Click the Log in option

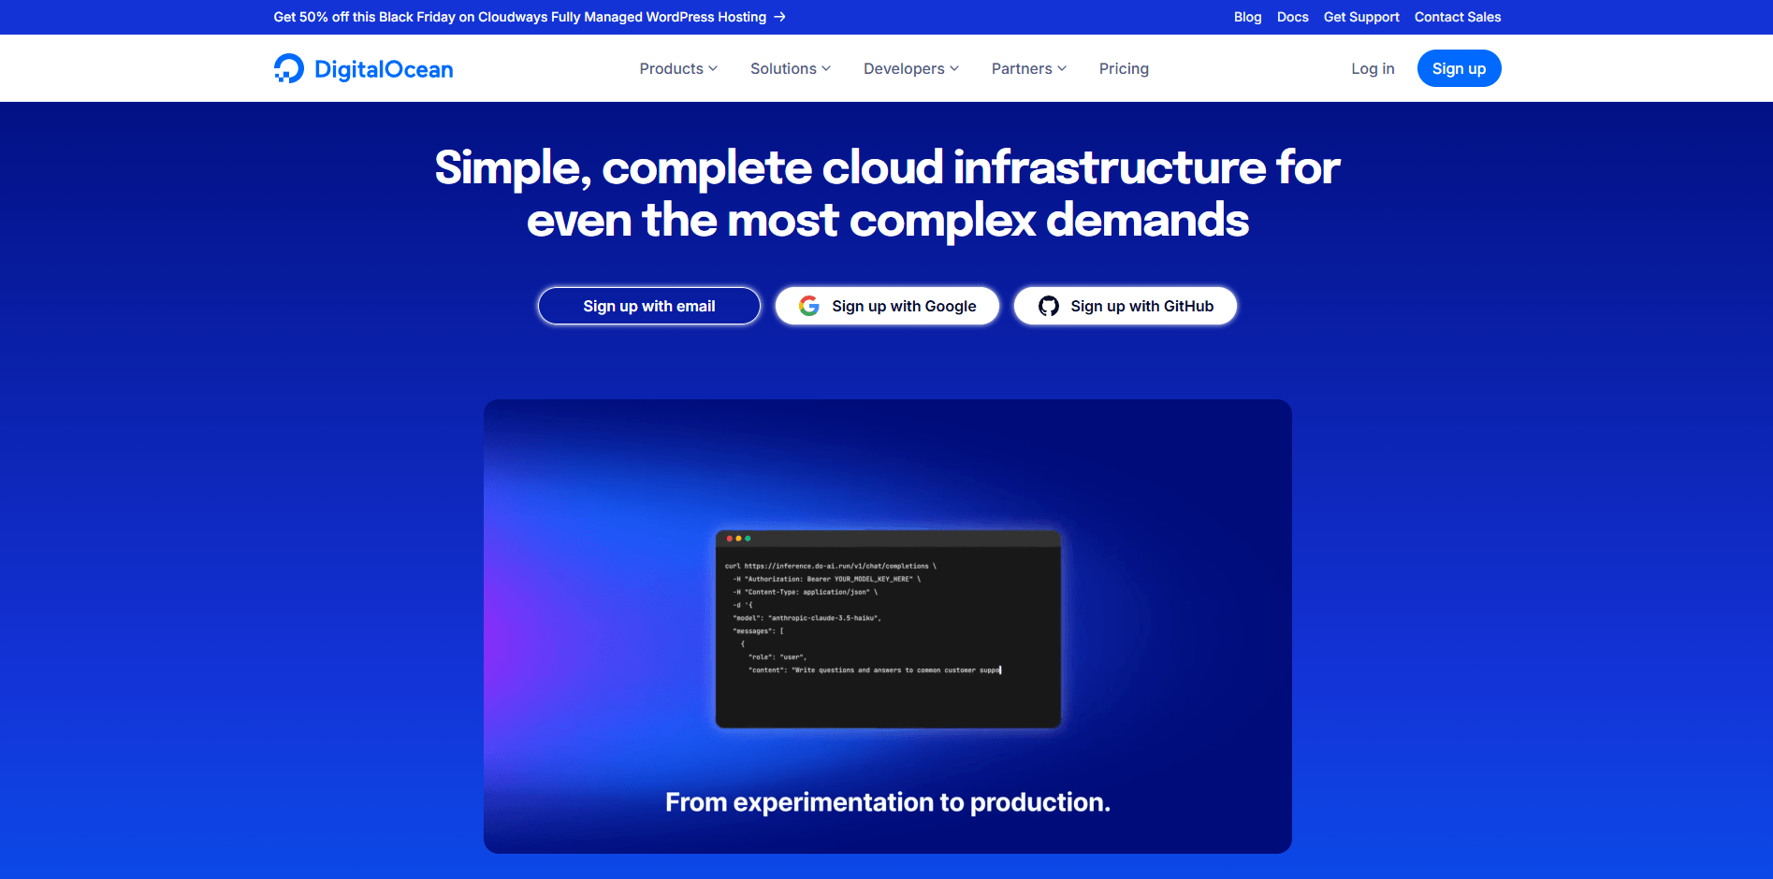point(1372,68)
